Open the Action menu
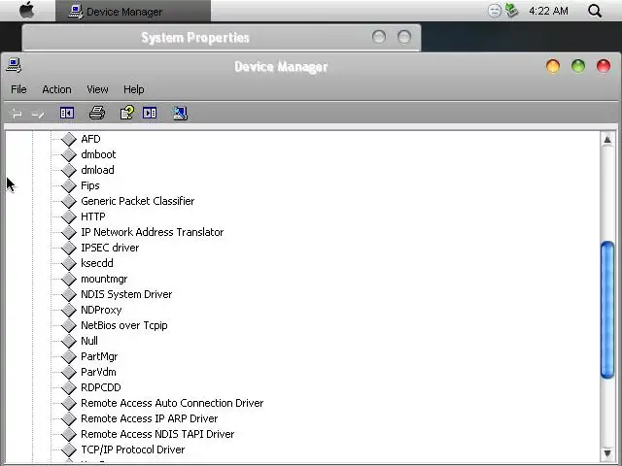The image size is (622, 466). [x=56, y=89]
